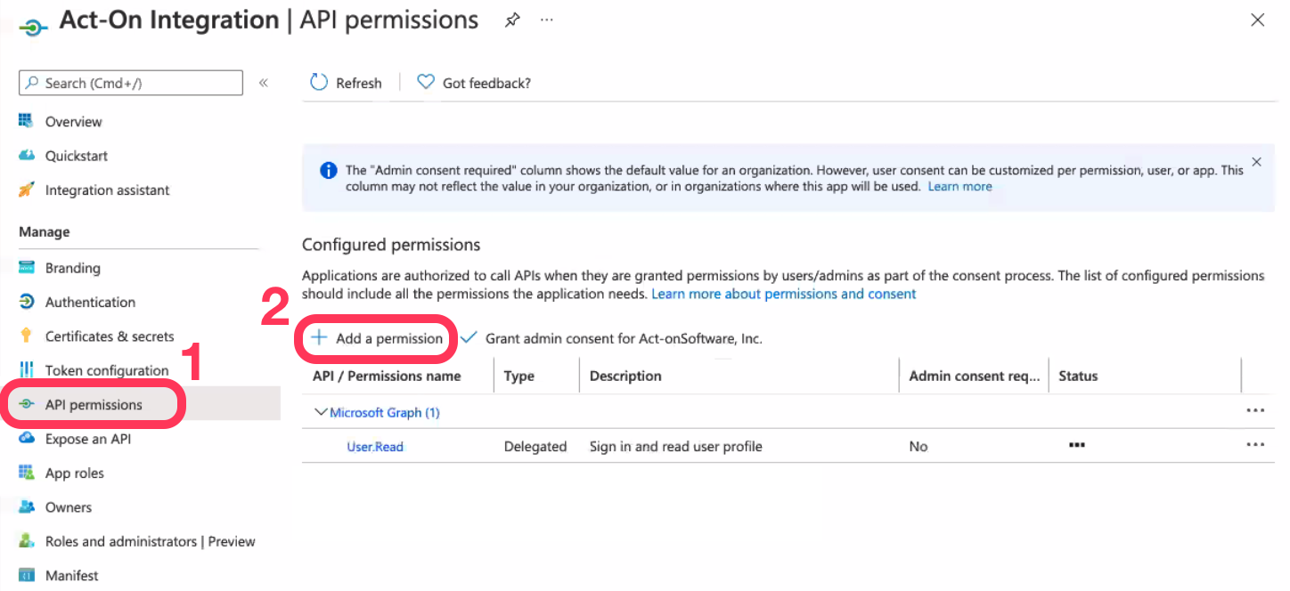1290x591 pixels.
Task: Open the Owners page
Action: 69,507
